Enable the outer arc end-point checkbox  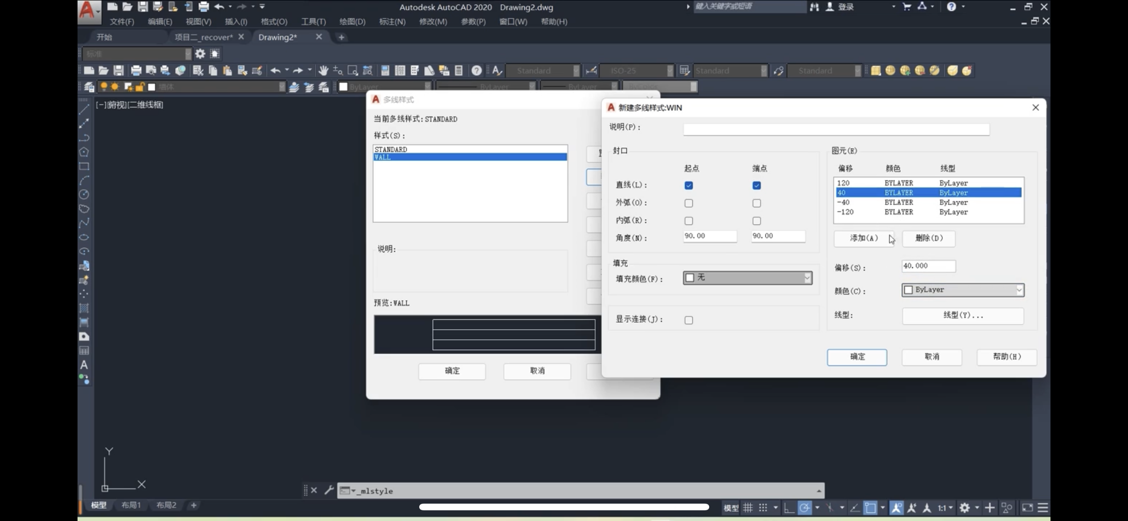tap(756, 203)
